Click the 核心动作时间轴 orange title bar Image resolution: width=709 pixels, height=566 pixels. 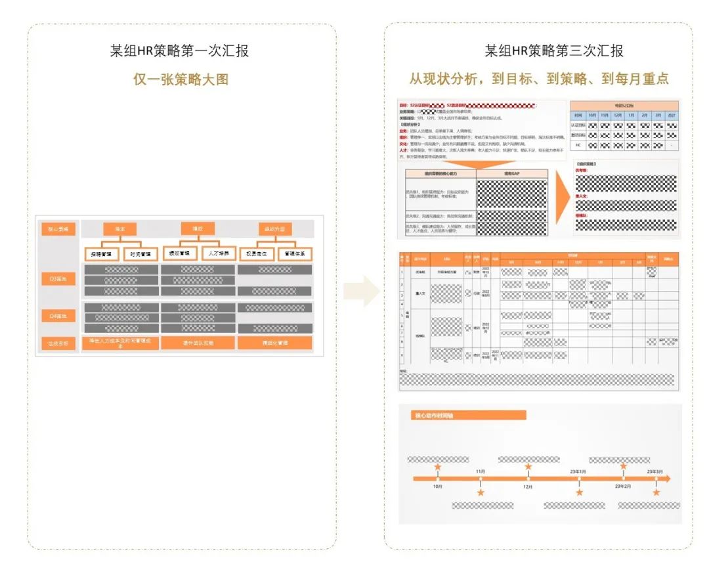pyautogui.click(x=469, y=416)
